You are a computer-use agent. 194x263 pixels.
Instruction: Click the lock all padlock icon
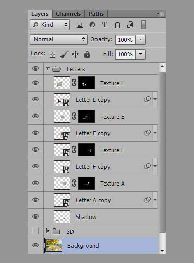(87, 54)
